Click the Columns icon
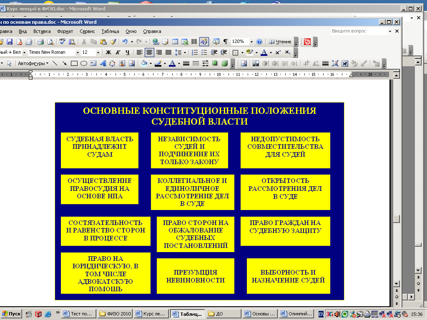The image size is (427, 320). point(194,42)
